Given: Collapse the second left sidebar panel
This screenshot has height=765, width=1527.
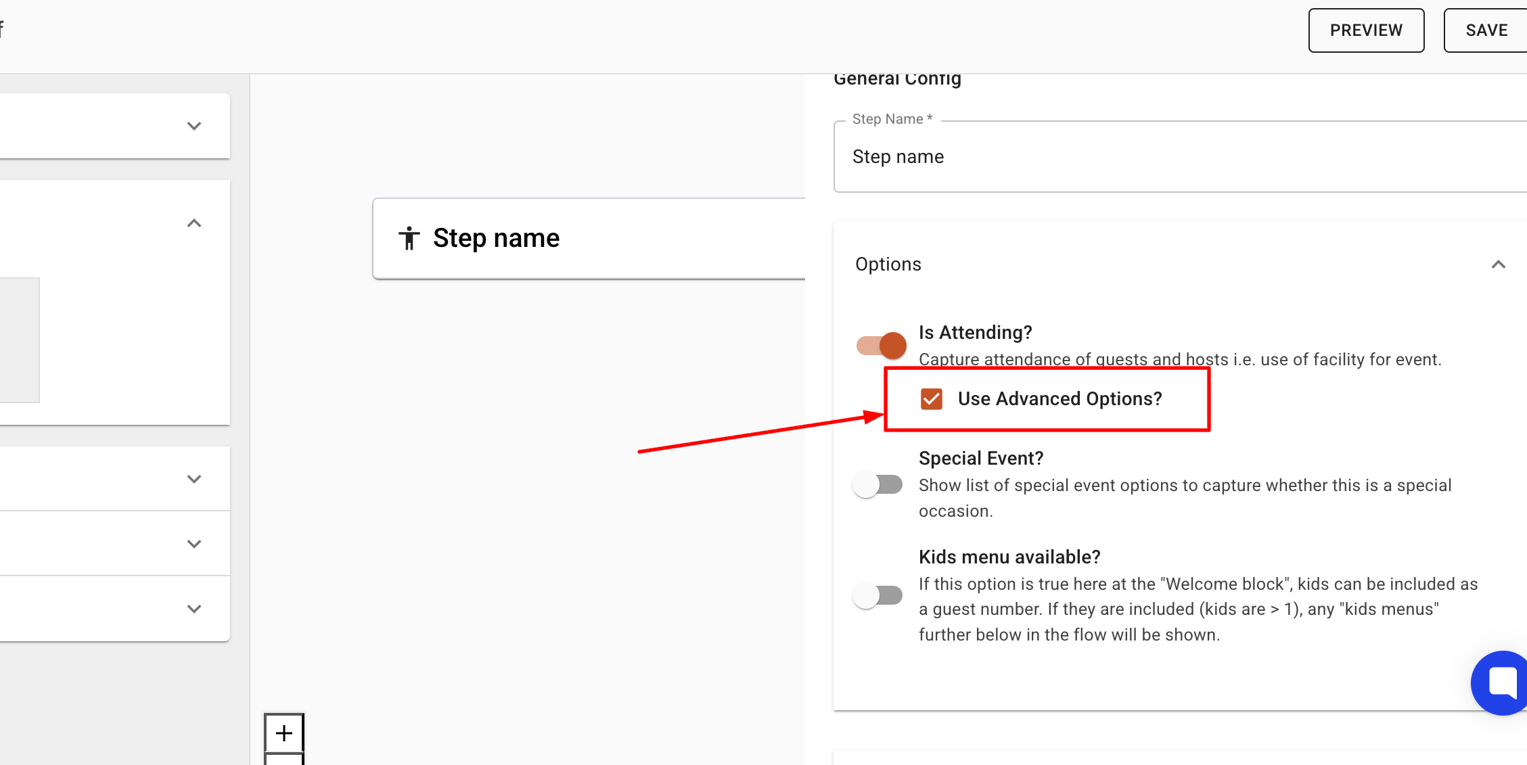Looking at the screenshot, I should point(194,223).
